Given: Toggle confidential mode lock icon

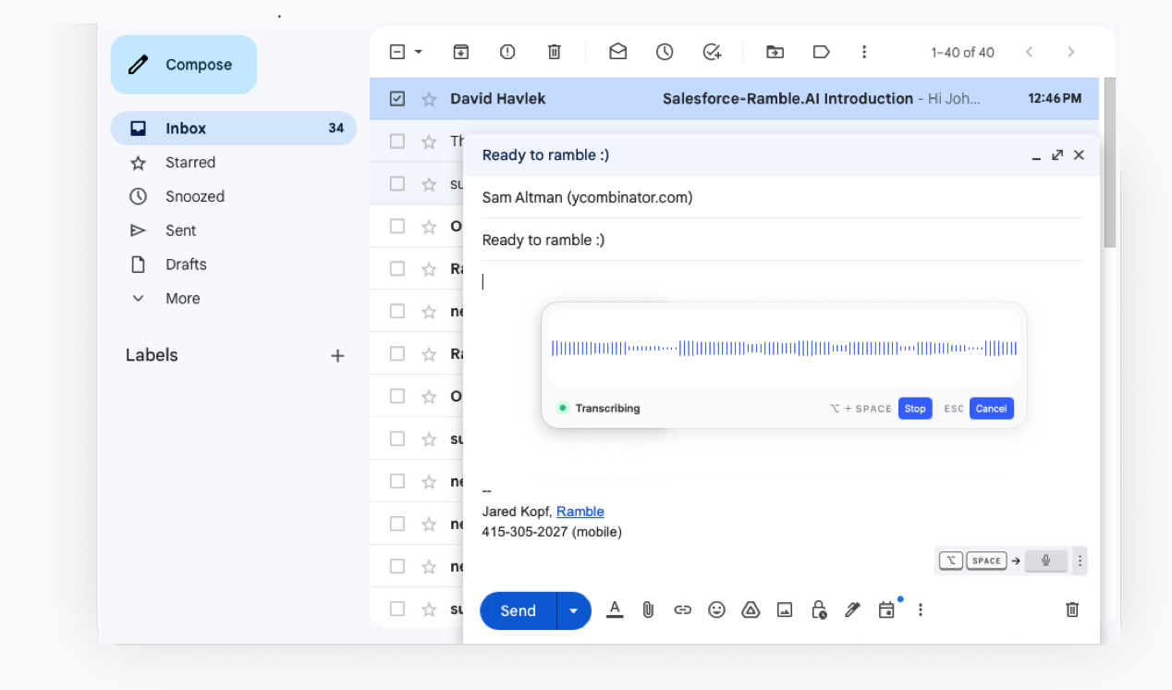Looking at the screenshot, I should [x=818, y=610].
